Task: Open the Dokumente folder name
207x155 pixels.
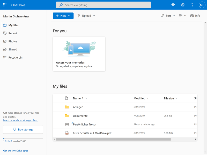Action: [x=80, y=116]
